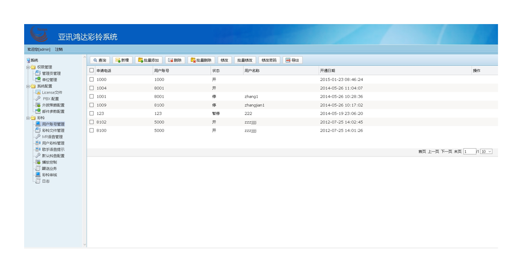Check the row for phone 1000
The width and height of the screenshot is (520, 276).
point(91,80)
